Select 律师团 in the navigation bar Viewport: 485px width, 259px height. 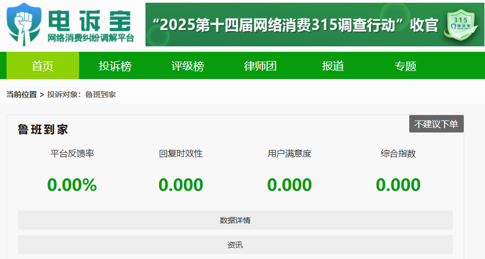tap(260, 66)
